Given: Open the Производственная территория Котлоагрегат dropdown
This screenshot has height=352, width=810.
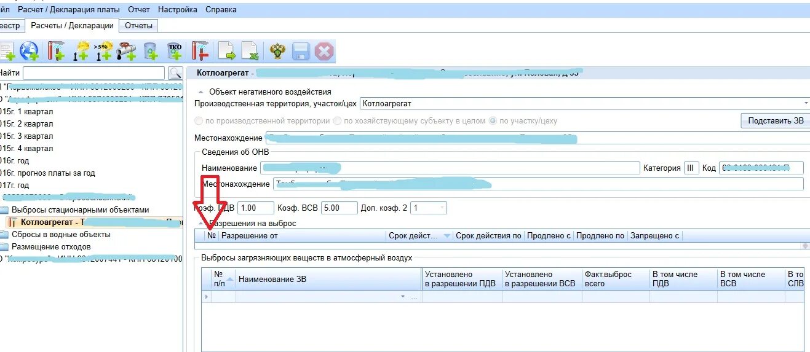Looking at the screenshot, I should click(x=806, y=104).
